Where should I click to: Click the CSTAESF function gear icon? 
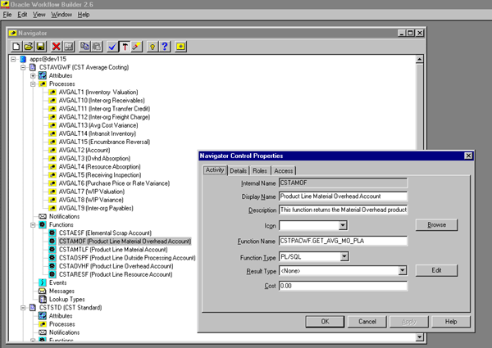click(52, 233)
